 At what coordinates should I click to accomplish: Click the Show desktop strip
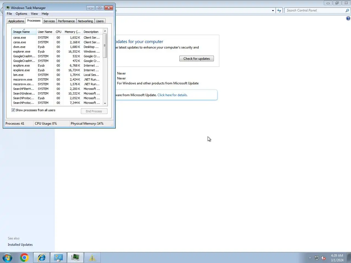pyautogui.click(x=349, y=258)
